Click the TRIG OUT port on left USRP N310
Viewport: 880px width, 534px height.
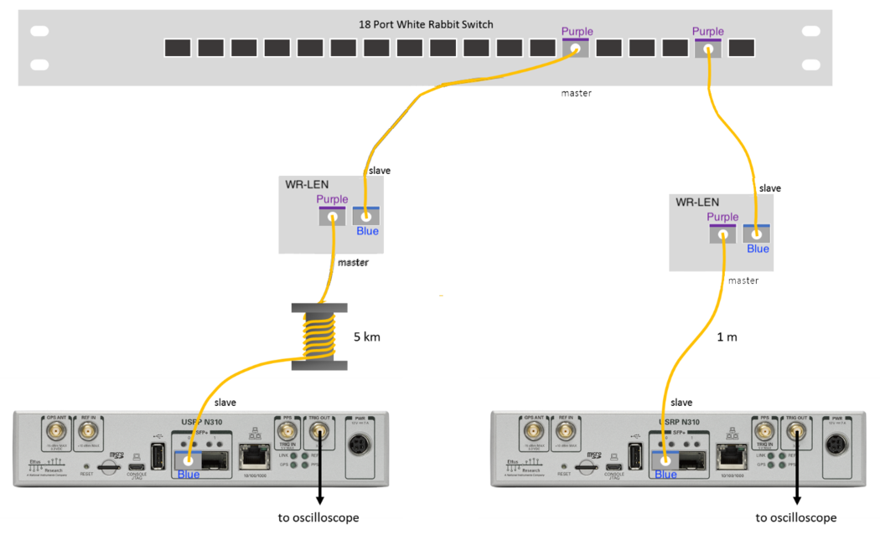[x=318, y=429]
